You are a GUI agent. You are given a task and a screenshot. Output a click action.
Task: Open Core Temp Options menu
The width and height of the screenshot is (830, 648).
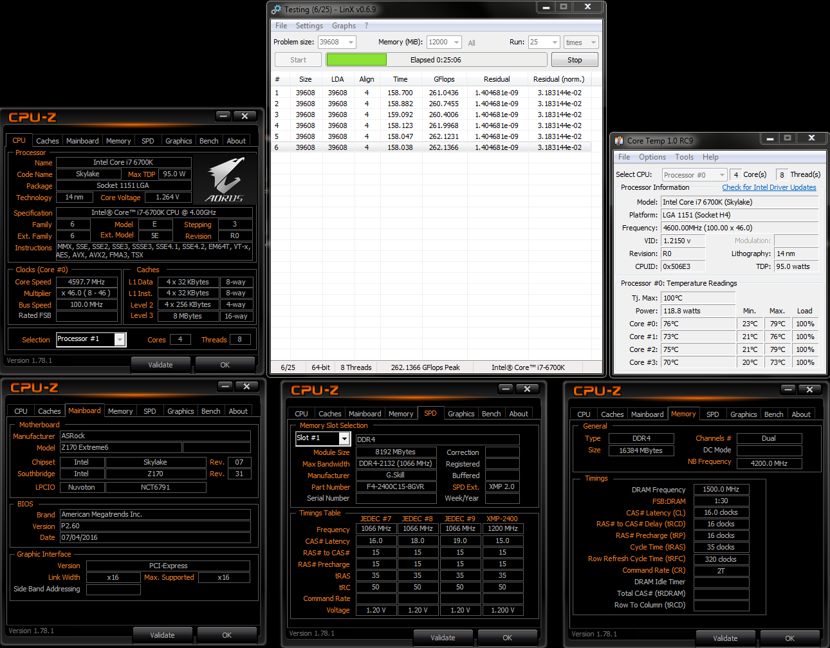click(x=652, y=157)
